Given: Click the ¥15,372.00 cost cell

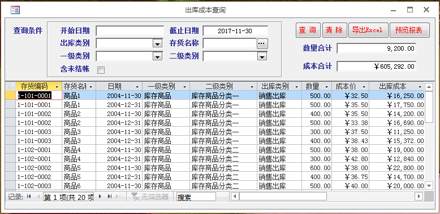Looking at the screenshot, I should pos(396,141).
